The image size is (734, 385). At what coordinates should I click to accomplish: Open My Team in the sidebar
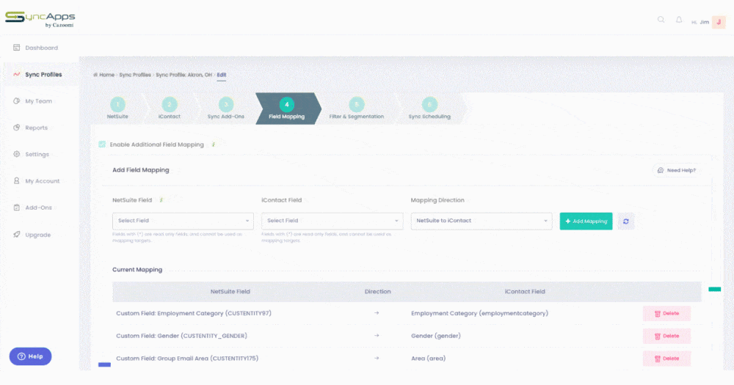click(38, 101)
